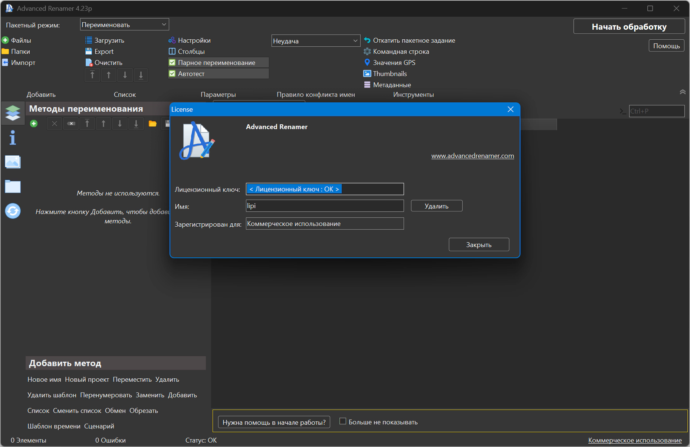Click the Export list item
Screen dimensions: 690x447
(x=99, y=52)
